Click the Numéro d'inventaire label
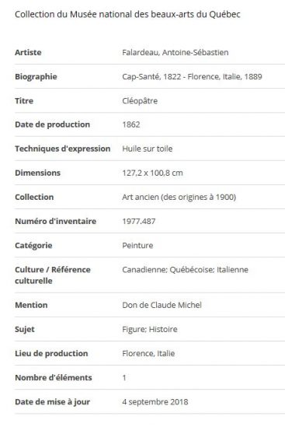 pos(55,221)
